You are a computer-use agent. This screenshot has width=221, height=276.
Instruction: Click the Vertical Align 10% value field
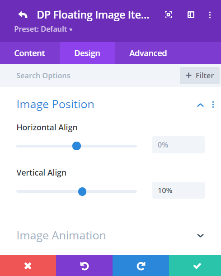click(x=179, y=190)
